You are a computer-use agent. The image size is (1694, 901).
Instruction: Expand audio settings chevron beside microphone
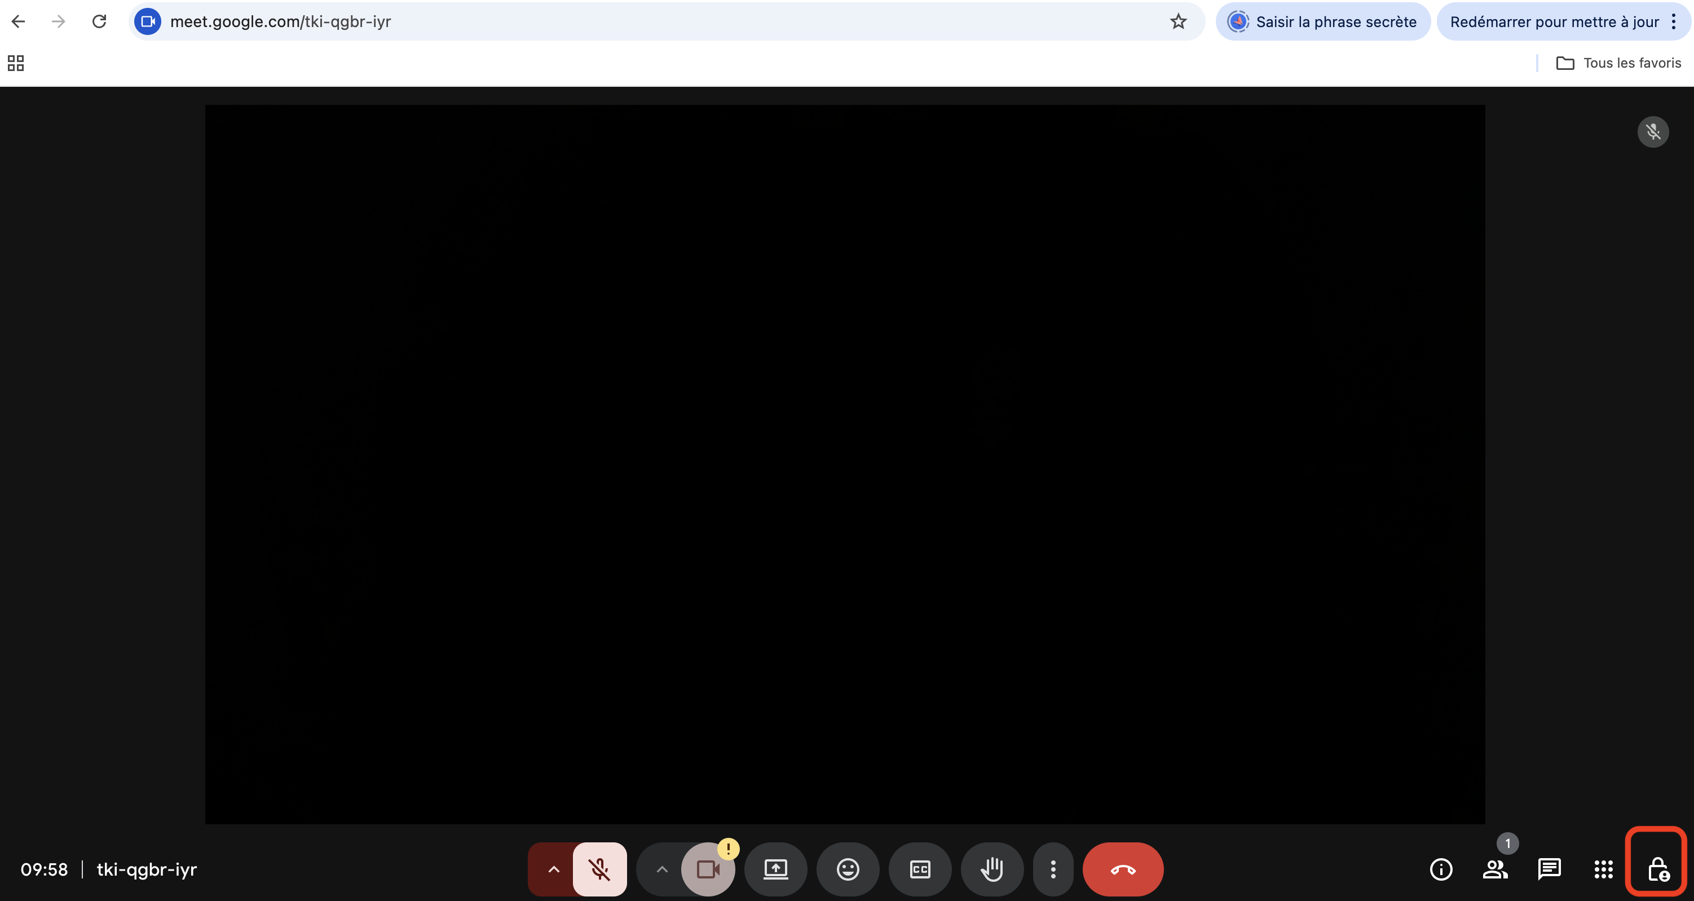pos(554,869)
